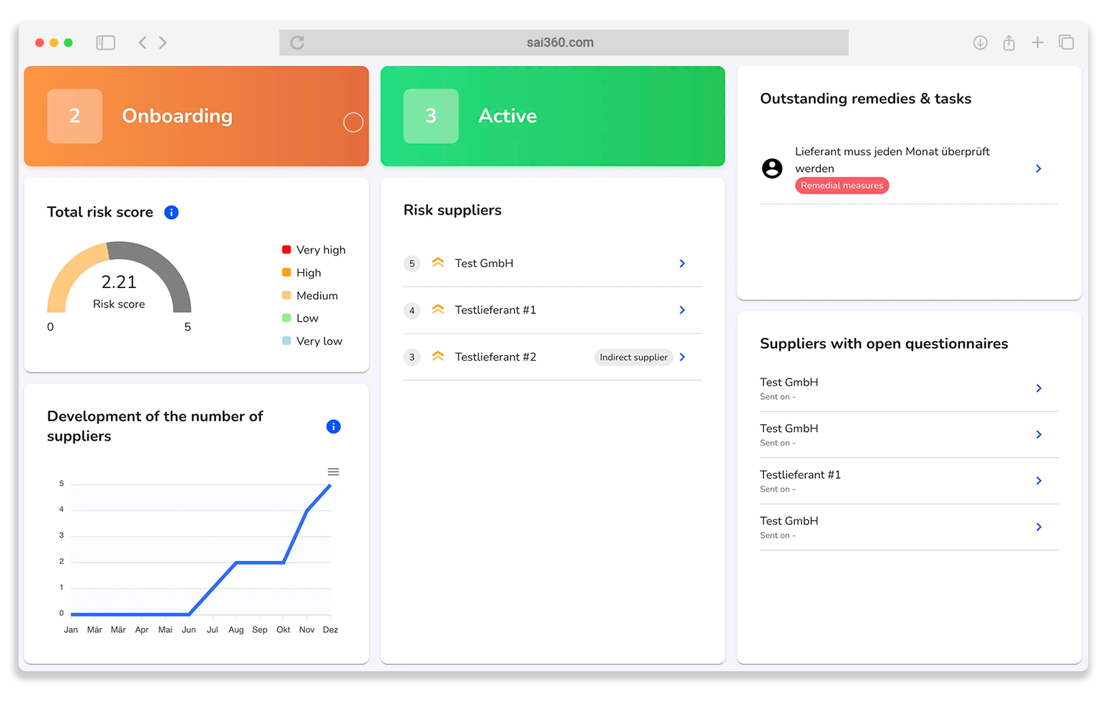Toggle the Medium legend entry

(x=310, y=296)
